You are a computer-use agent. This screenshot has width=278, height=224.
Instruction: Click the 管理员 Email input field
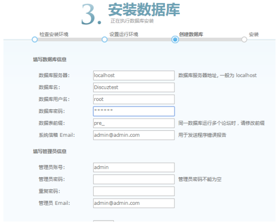134,203
